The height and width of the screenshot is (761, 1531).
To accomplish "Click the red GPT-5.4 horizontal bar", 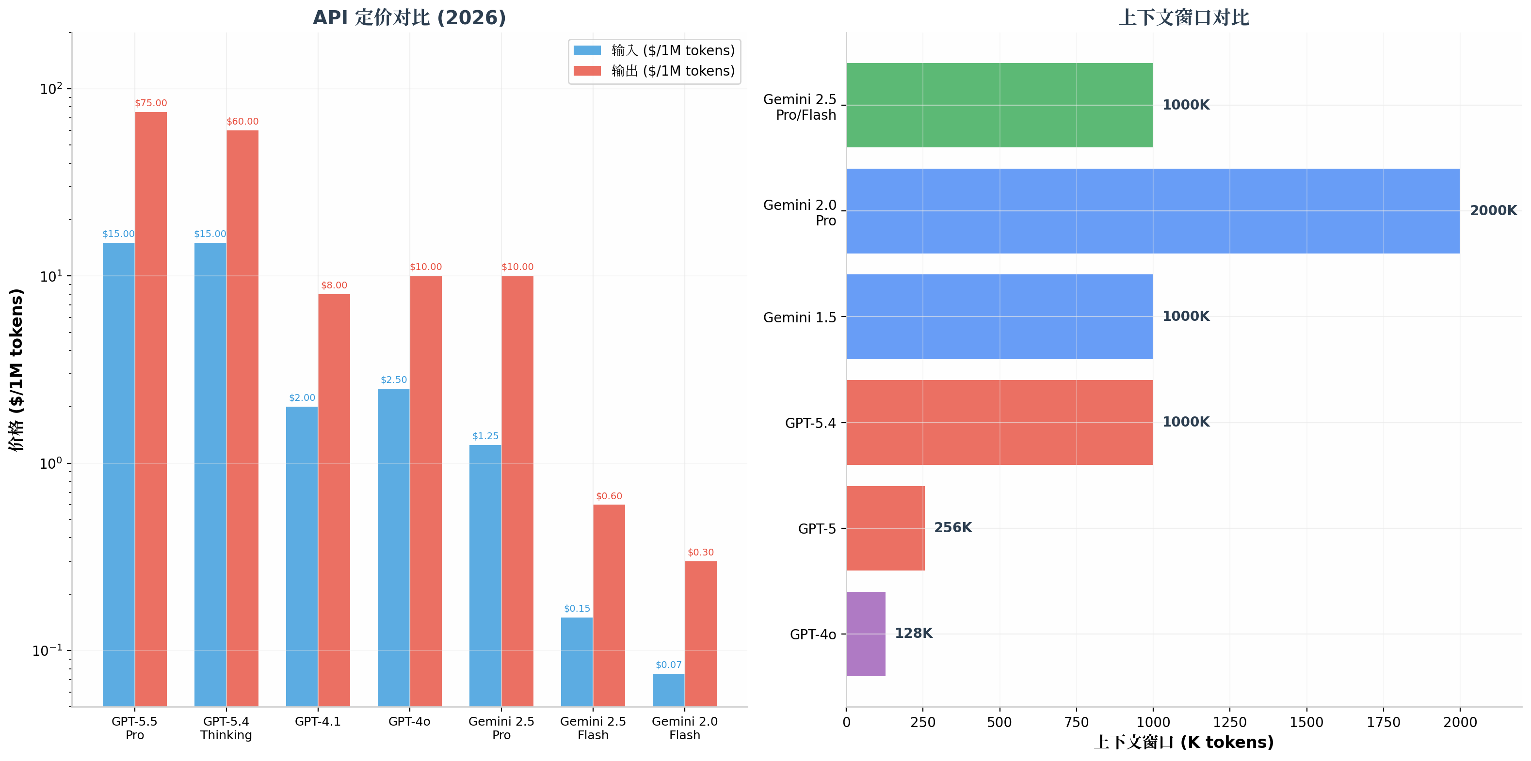I will 999,422.
